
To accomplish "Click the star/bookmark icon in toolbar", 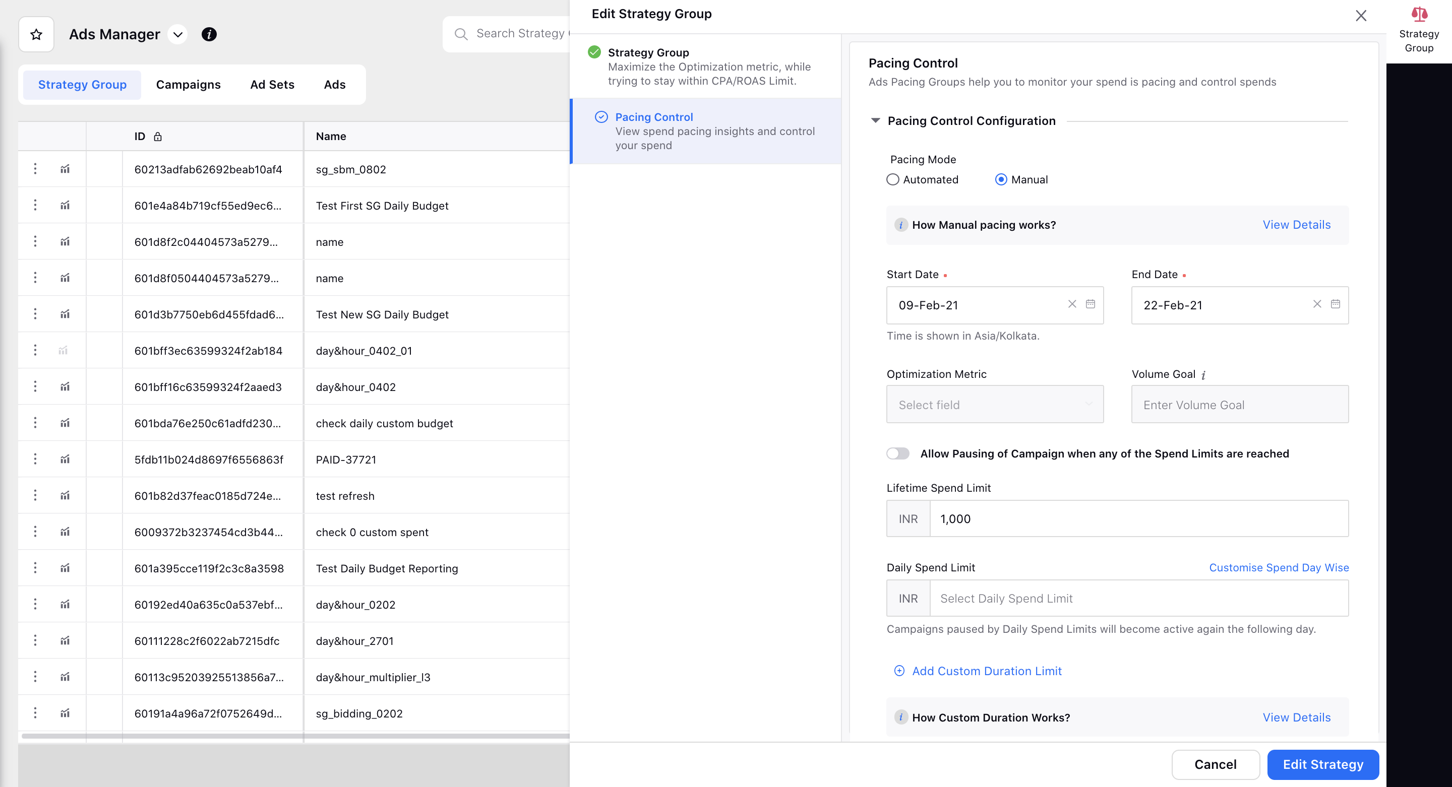I will pyautogui.click(x=35, y=34).
